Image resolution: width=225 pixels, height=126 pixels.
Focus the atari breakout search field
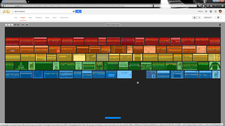coord(43,11)
